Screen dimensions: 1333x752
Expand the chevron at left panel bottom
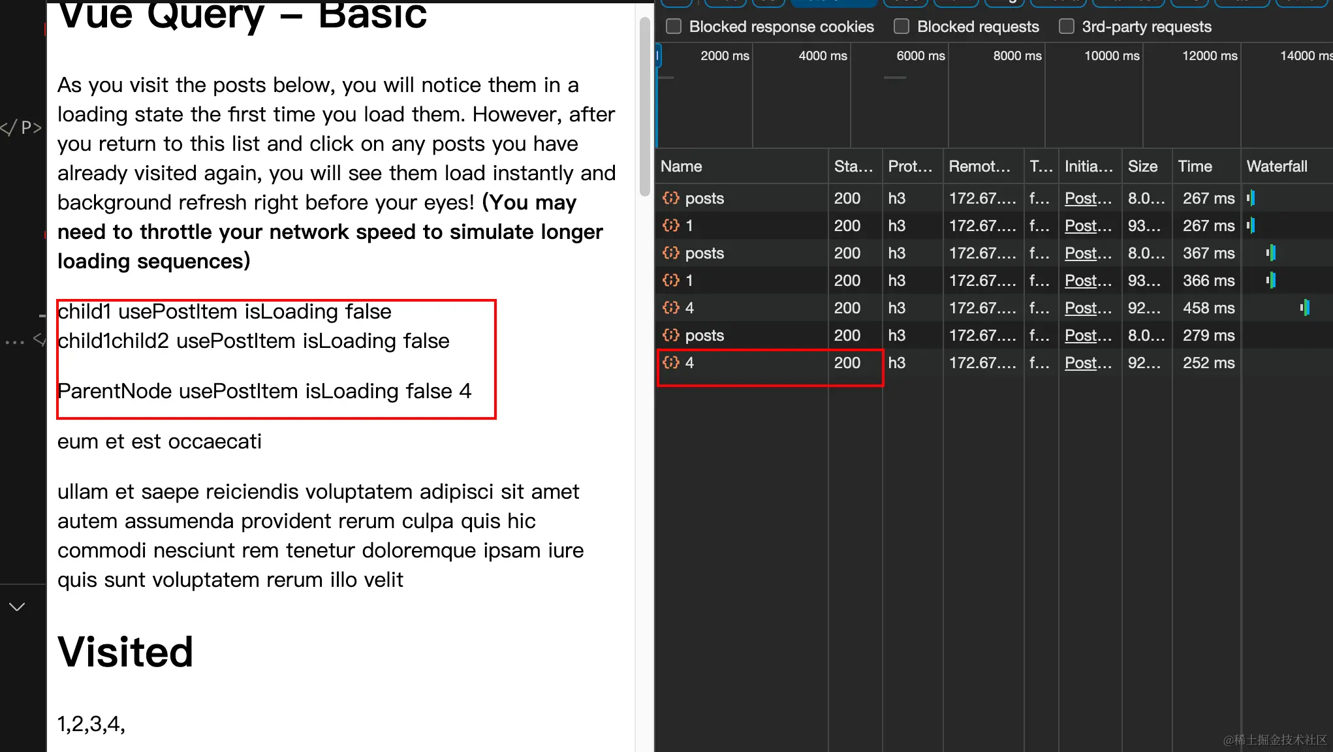17,606
